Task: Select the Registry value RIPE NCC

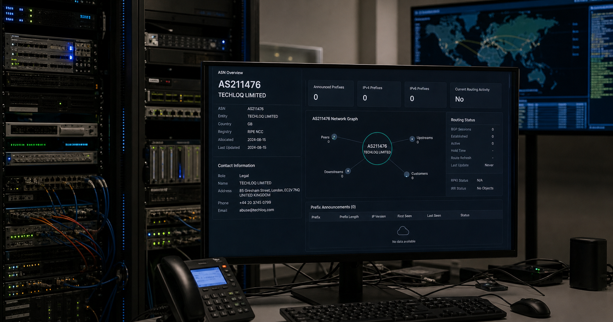Action: 255,132
